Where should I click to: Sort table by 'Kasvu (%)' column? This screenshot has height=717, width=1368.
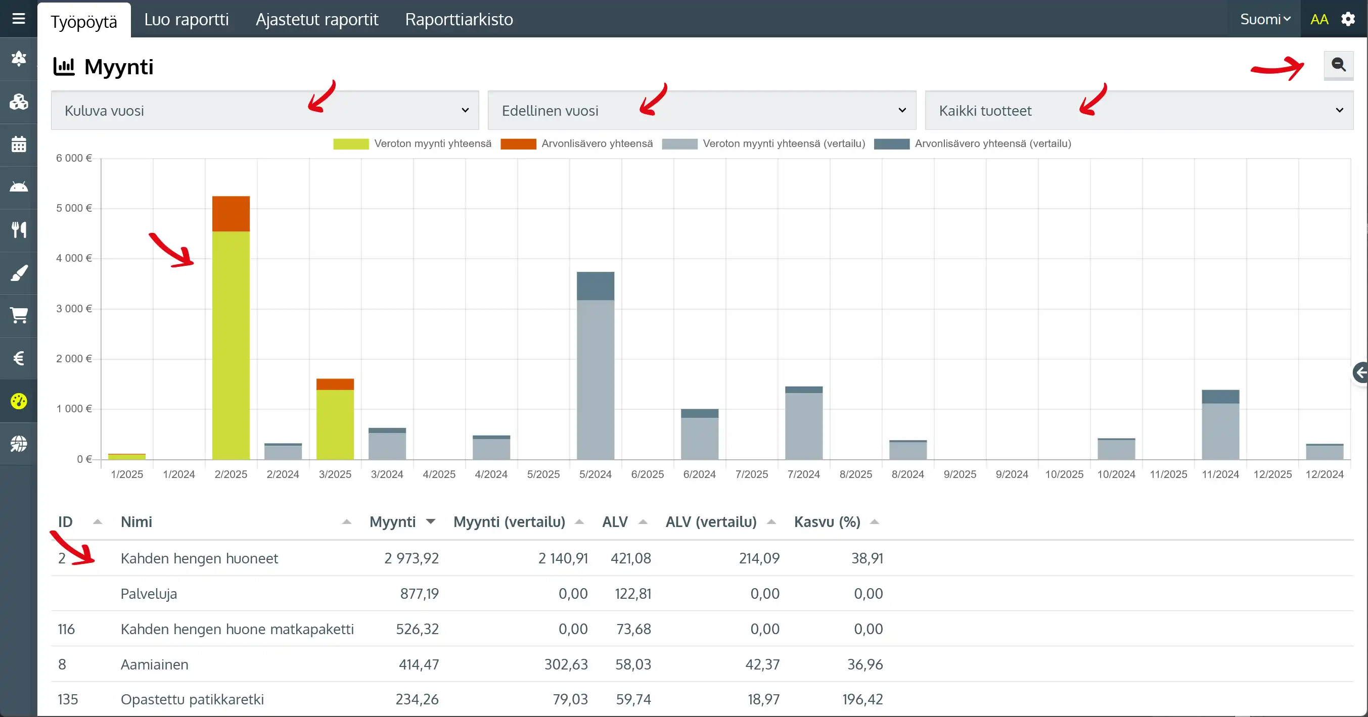[827, 521]
